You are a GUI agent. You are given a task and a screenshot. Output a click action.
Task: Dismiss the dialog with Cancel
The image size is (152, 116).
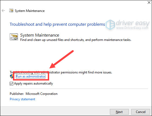[x=141, y=112]
